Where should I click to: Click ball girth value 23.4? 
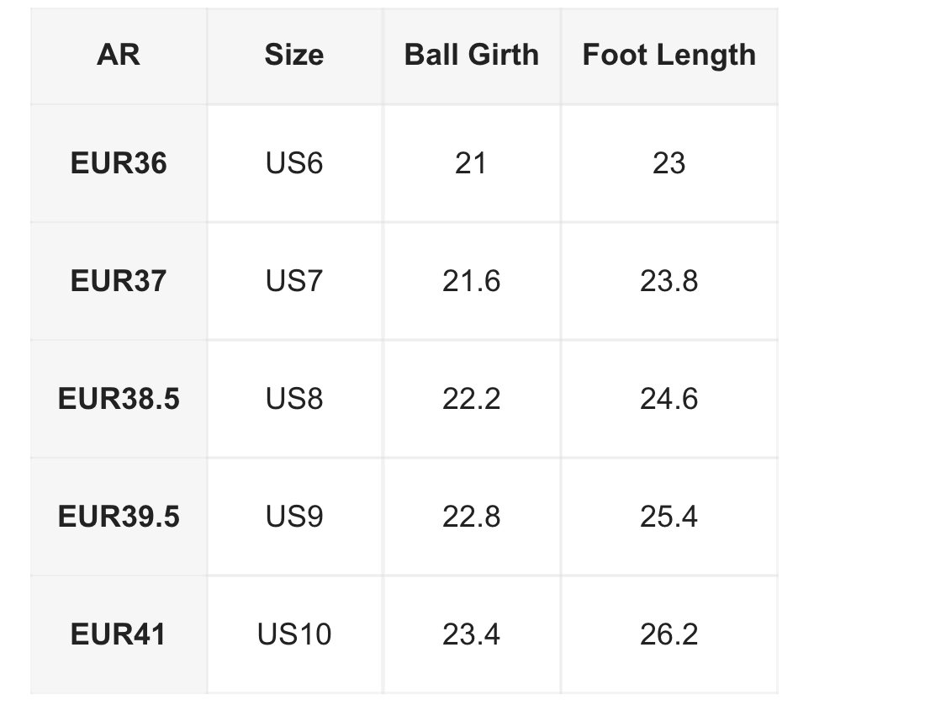tap(471, 634)
